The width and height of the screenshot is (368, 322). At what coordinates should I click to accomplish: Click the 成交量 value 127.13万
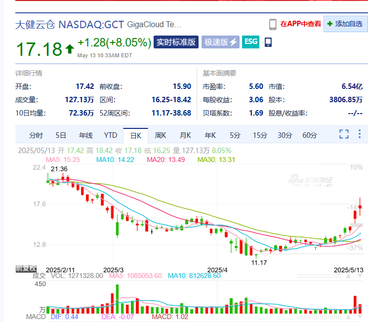[80, 100]
